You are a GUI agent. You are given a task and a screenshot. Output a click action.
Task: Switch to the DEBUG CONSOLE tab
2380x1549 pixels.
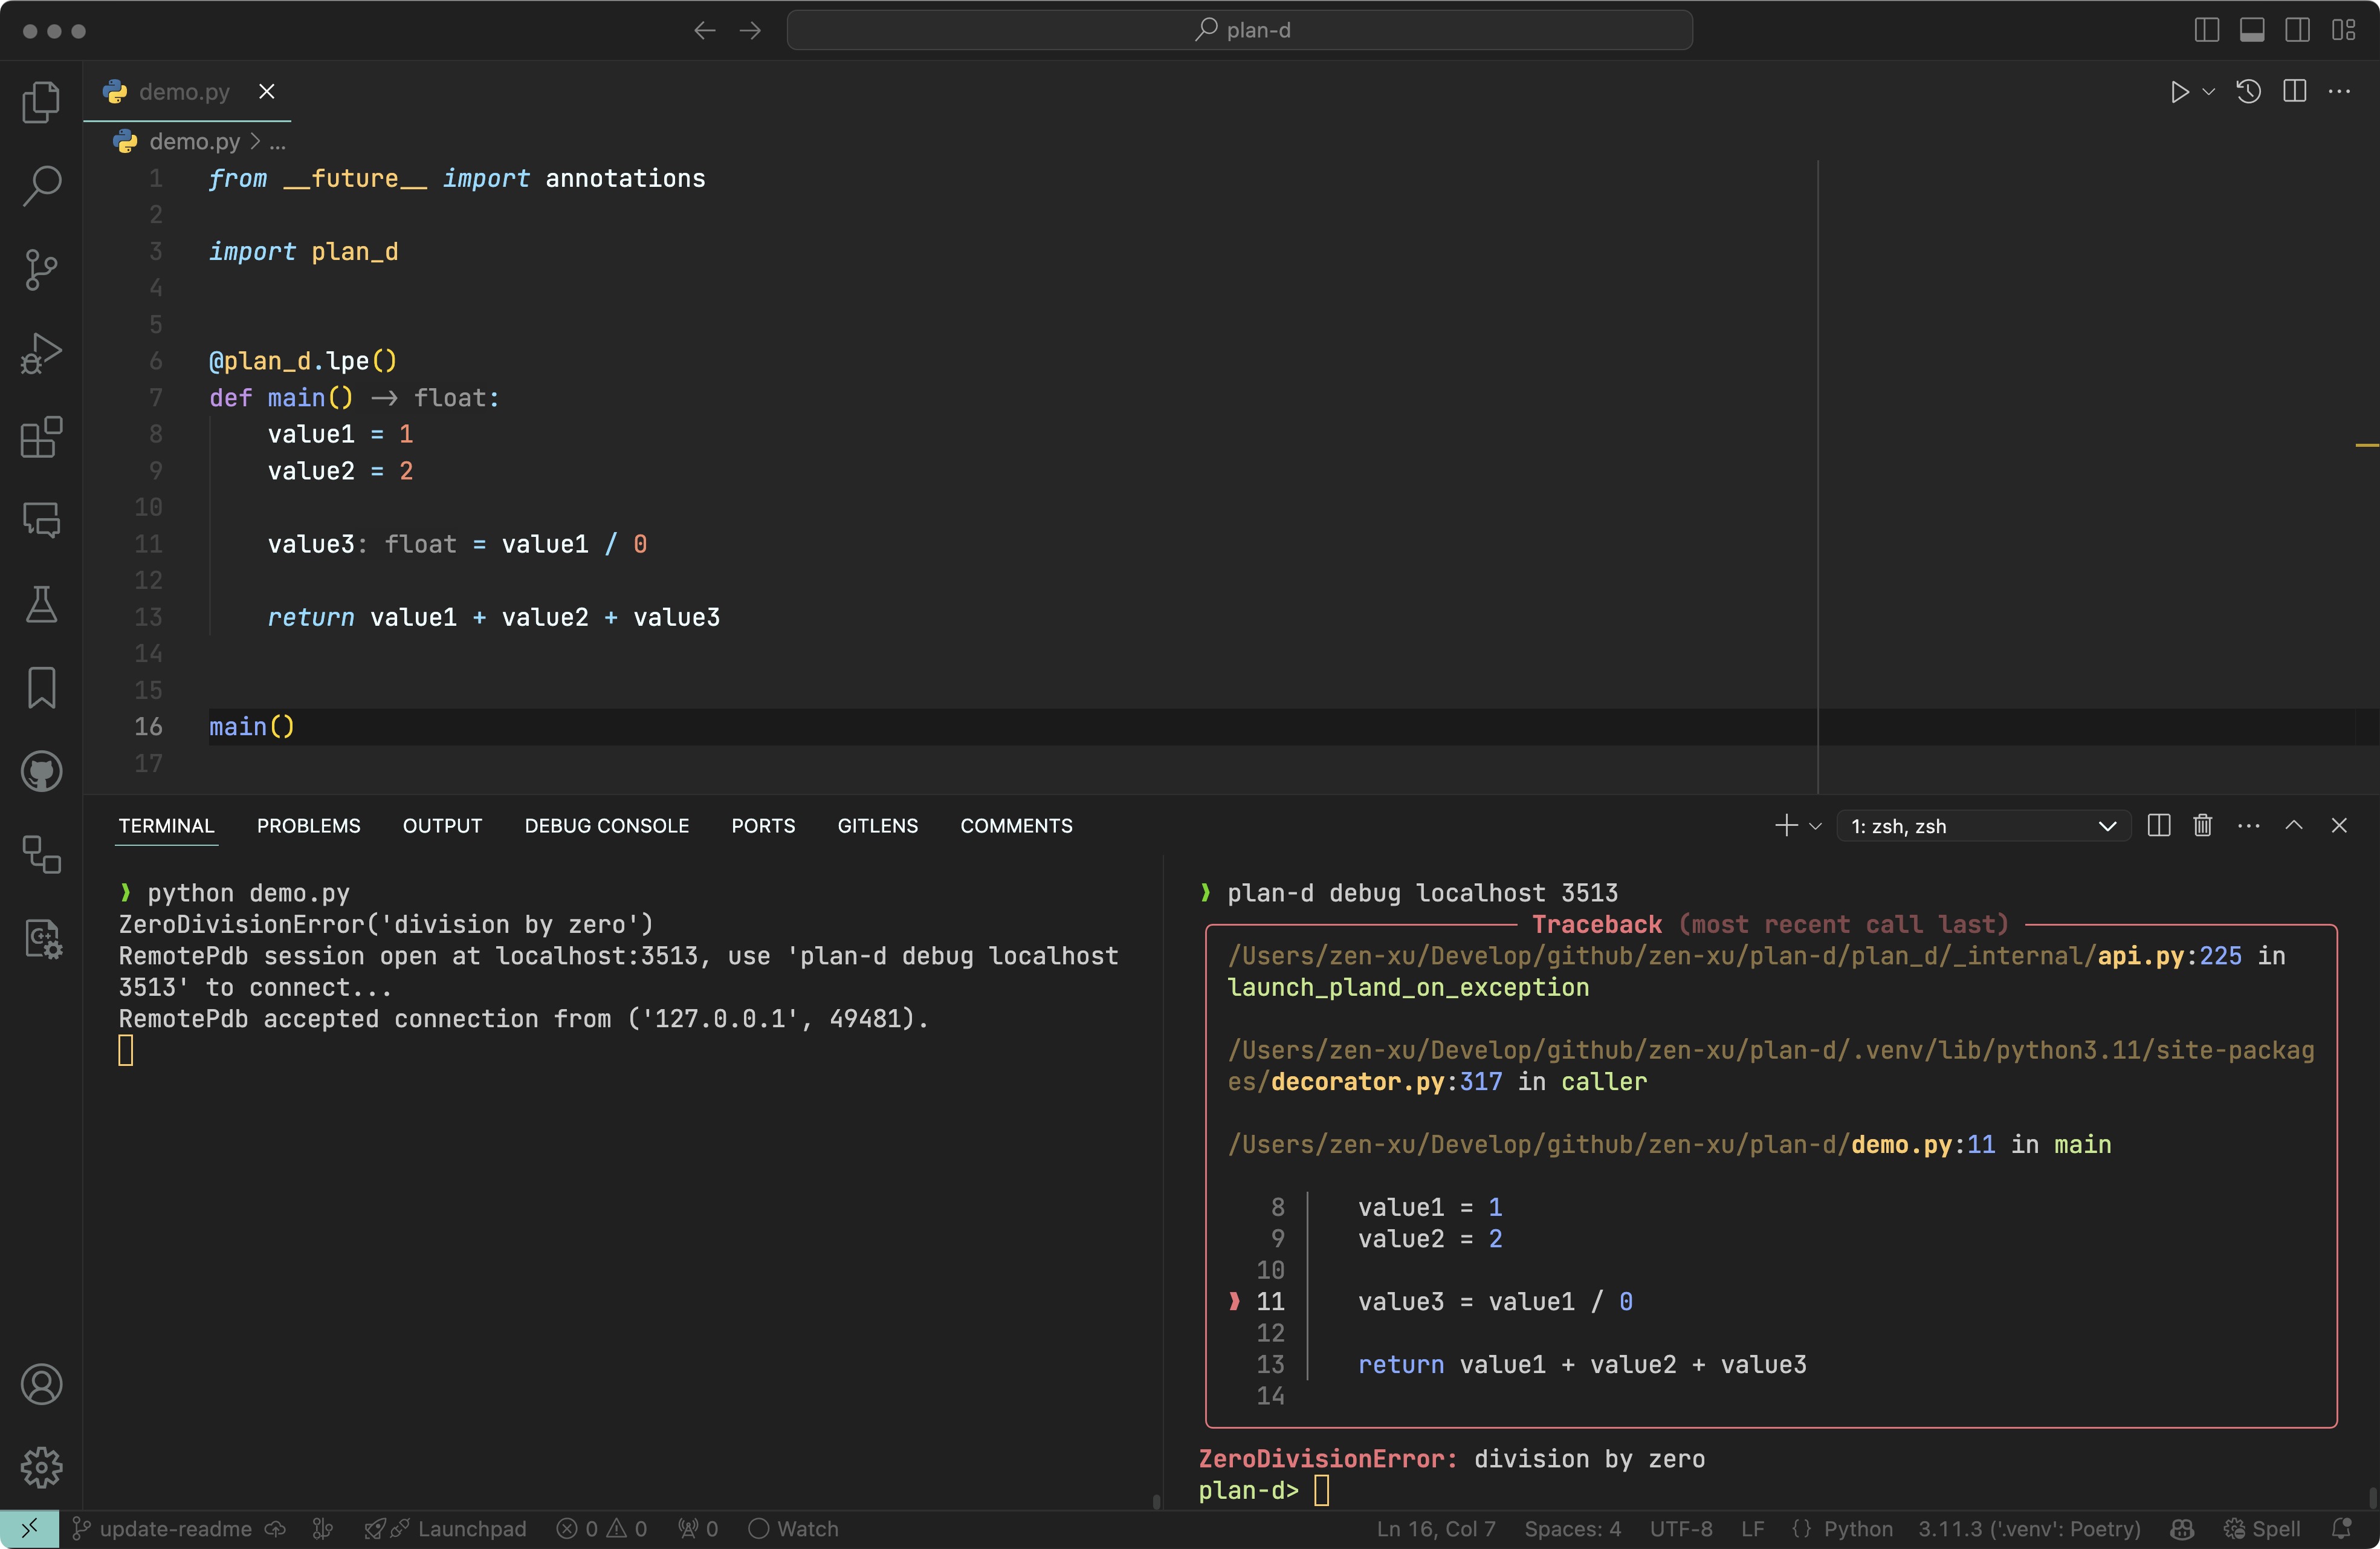tap(606, 825)
